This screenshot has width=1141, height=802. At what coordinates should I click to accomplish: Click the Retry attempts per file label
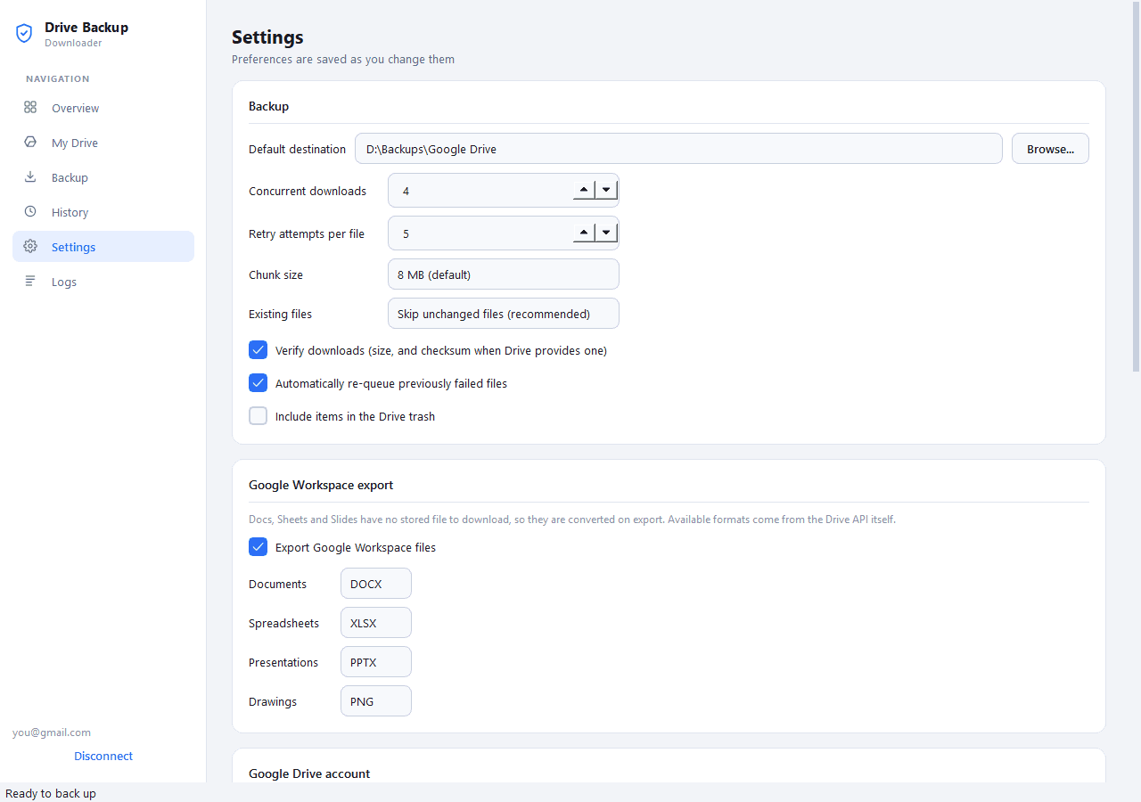pyautogui.click(x=307, y=233)
